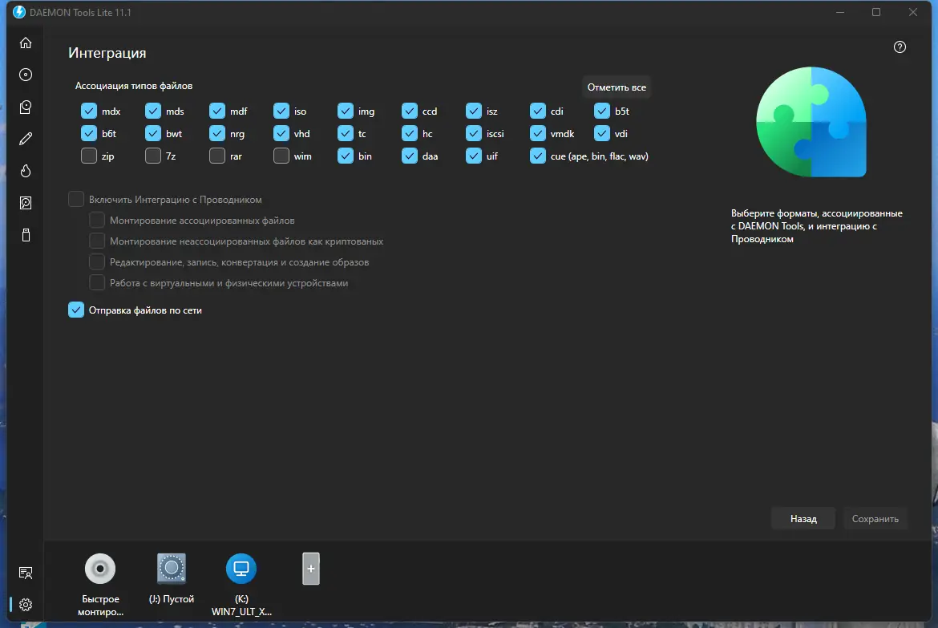Toggle the ccd checkbox
The width and height of the screenshot is (938, 628).
pos(409,111)
